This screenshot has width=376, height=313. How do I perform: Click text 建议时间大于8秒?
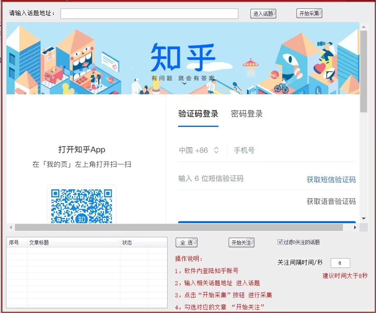[x=345, y=276]
